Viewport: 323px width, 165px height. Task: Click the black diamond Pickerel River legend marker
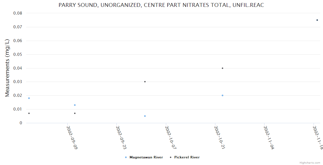171,157
